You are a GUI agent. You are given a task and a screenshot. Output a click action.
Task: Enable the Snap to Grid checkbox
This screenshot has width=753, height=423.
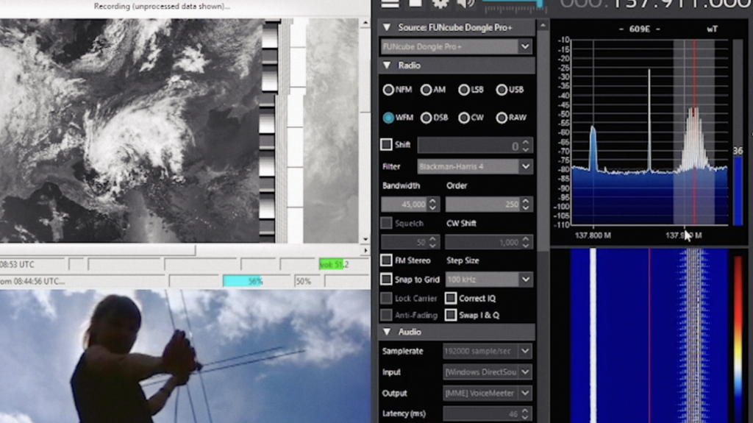pyautogui.click(x=386, y=280)
